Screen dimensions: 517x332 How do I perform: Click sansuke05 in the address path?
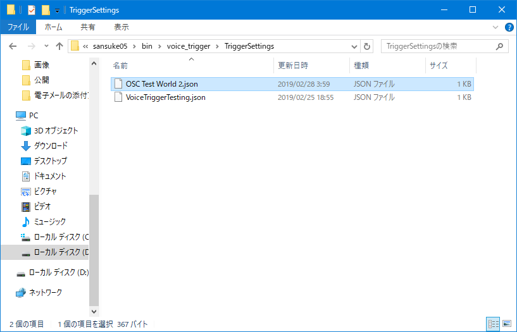coord(110,46)
